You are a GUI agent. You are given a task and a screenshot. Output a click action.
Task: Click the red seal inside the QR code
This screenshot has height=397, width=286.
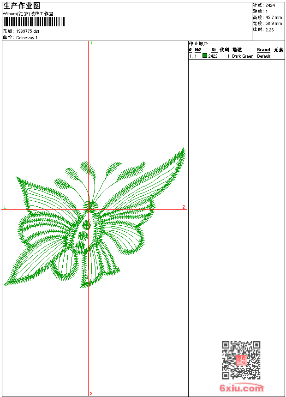[241, 360]
